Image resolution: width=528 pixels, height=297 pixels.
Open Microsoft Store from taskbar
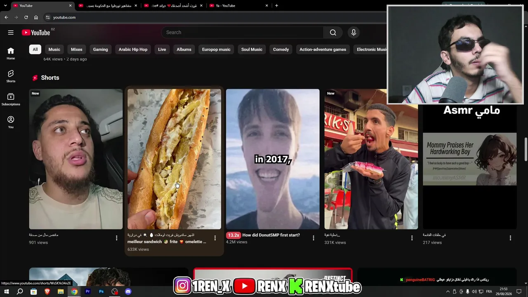point(33,292)
